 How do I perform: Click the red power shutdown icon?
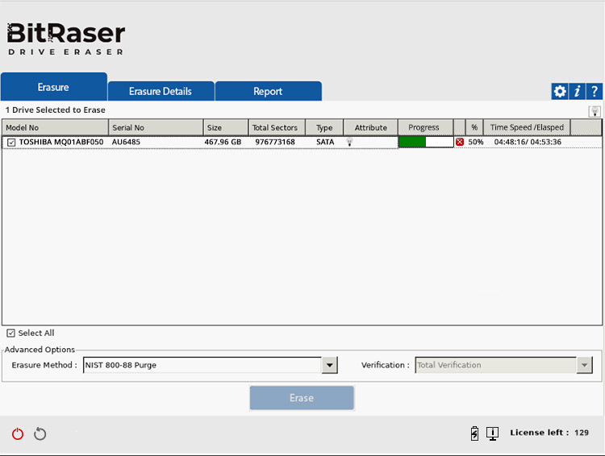[18, 433]
